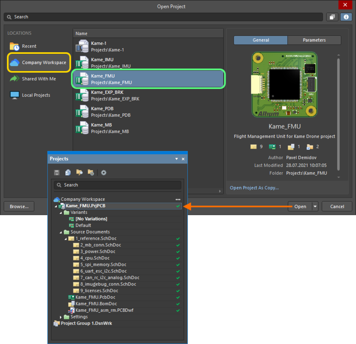Click inside the Search field of the dialog

coord(127,17)
